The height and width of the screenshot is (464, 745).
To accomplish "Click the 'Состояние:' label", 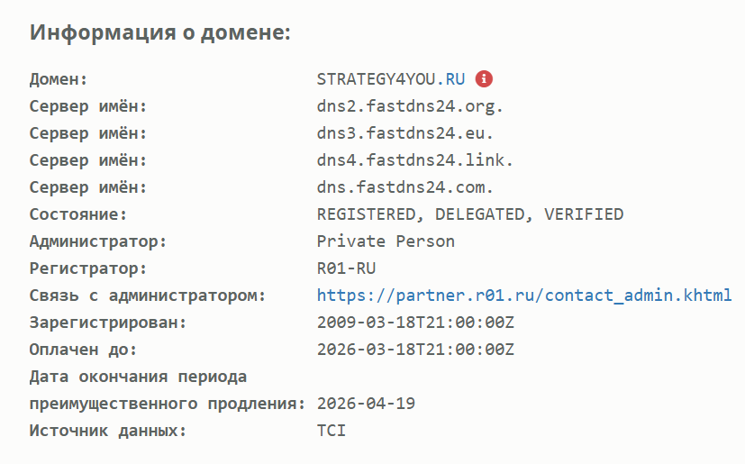I will point(78,214).
